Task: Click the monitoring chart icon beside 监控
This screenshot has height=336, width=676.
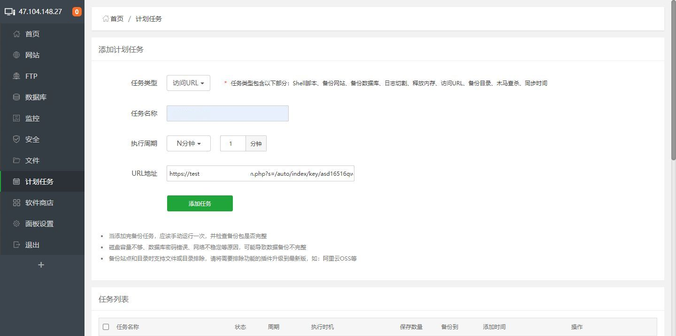Action: tap(16, 118)
